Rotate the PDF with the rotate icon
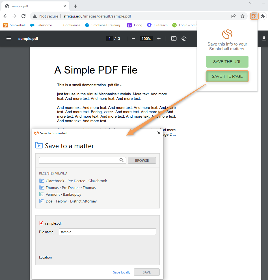 [184, 38]
